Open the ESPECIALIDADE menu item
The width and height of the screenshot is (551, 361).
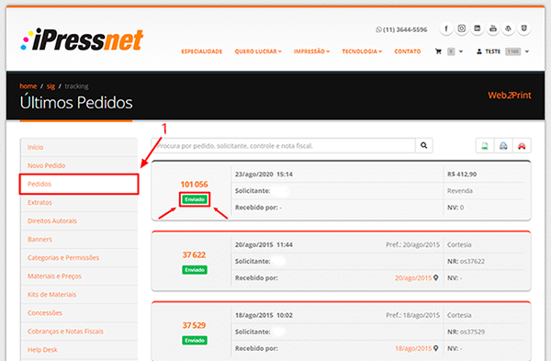202,51
